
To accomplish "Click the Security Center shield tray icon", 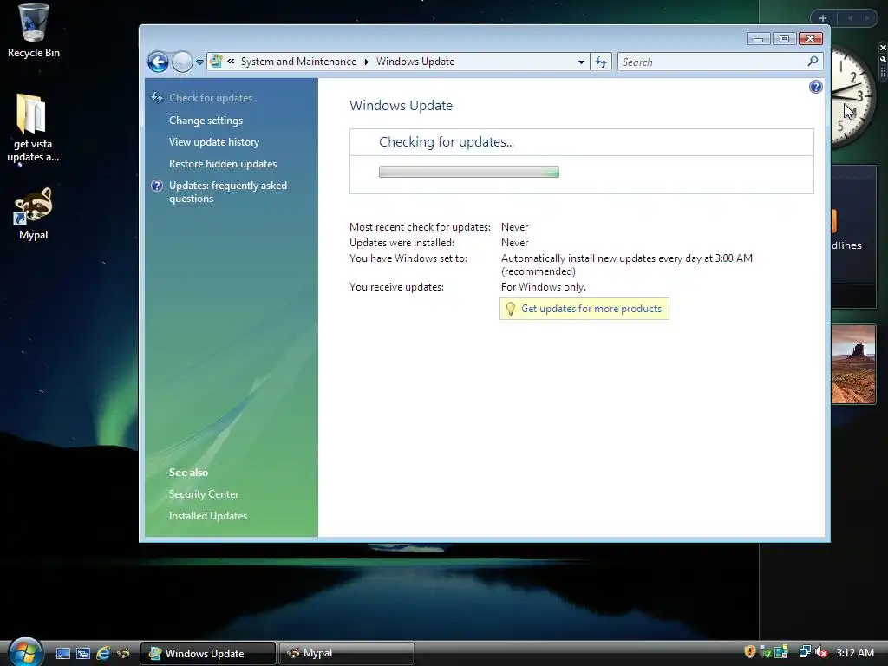I will pyautogui.click(x=750, y=652).
